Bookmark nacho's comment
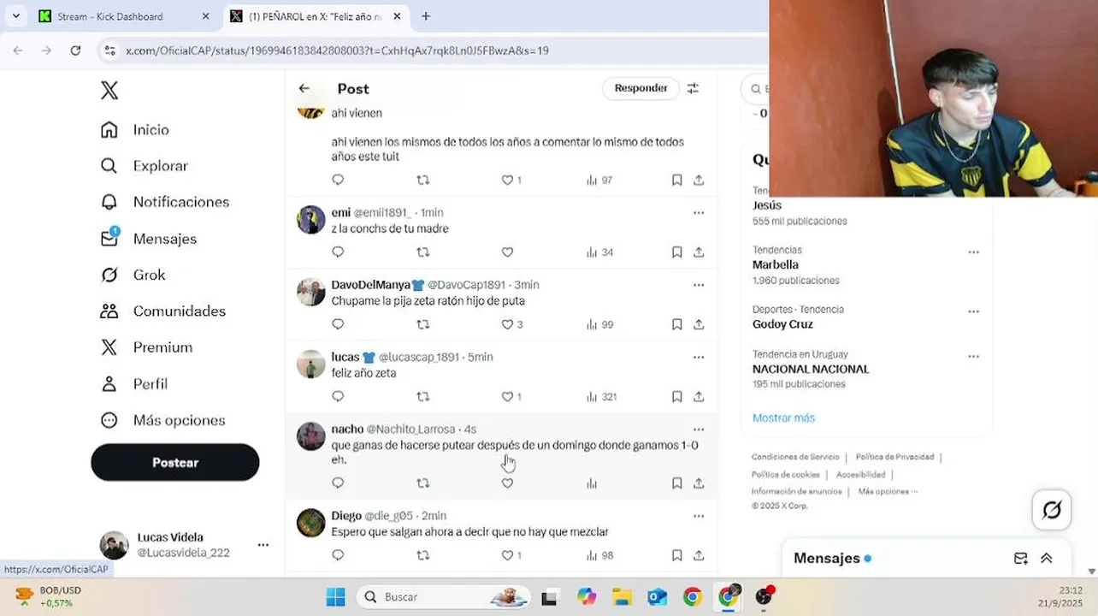 pos(676,483)
